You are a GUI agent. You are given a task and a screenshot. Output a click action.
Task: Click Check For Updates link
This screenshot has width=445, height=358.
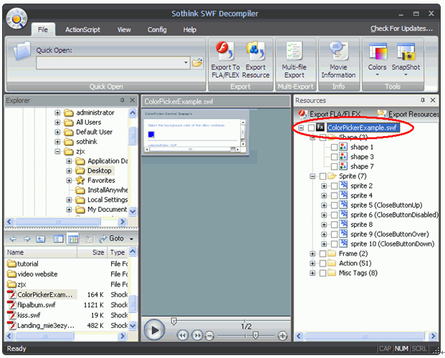coord(401,29)
